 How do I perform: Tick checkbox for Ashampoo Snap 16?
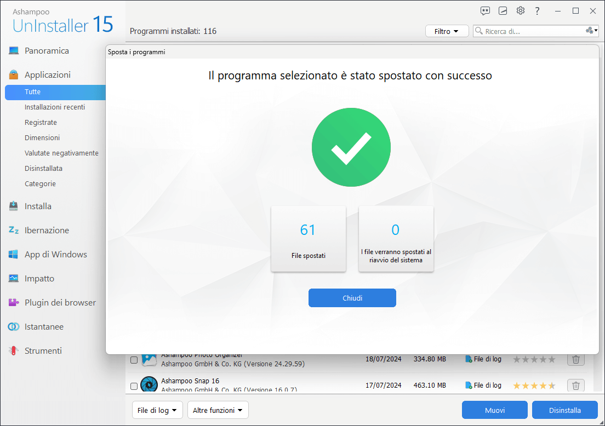pos(134,386)
